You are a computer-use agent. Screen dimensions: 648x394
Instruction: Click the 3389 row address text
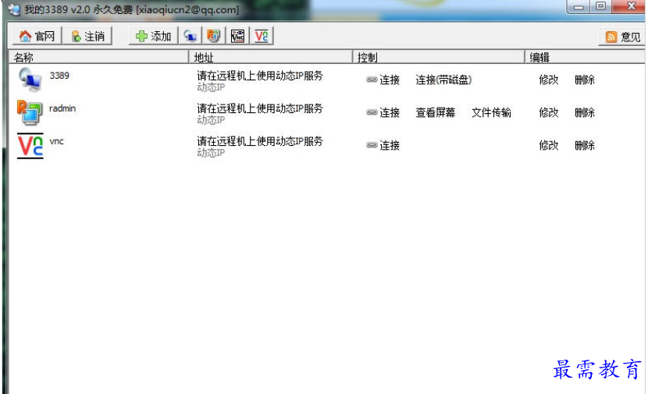260,76
